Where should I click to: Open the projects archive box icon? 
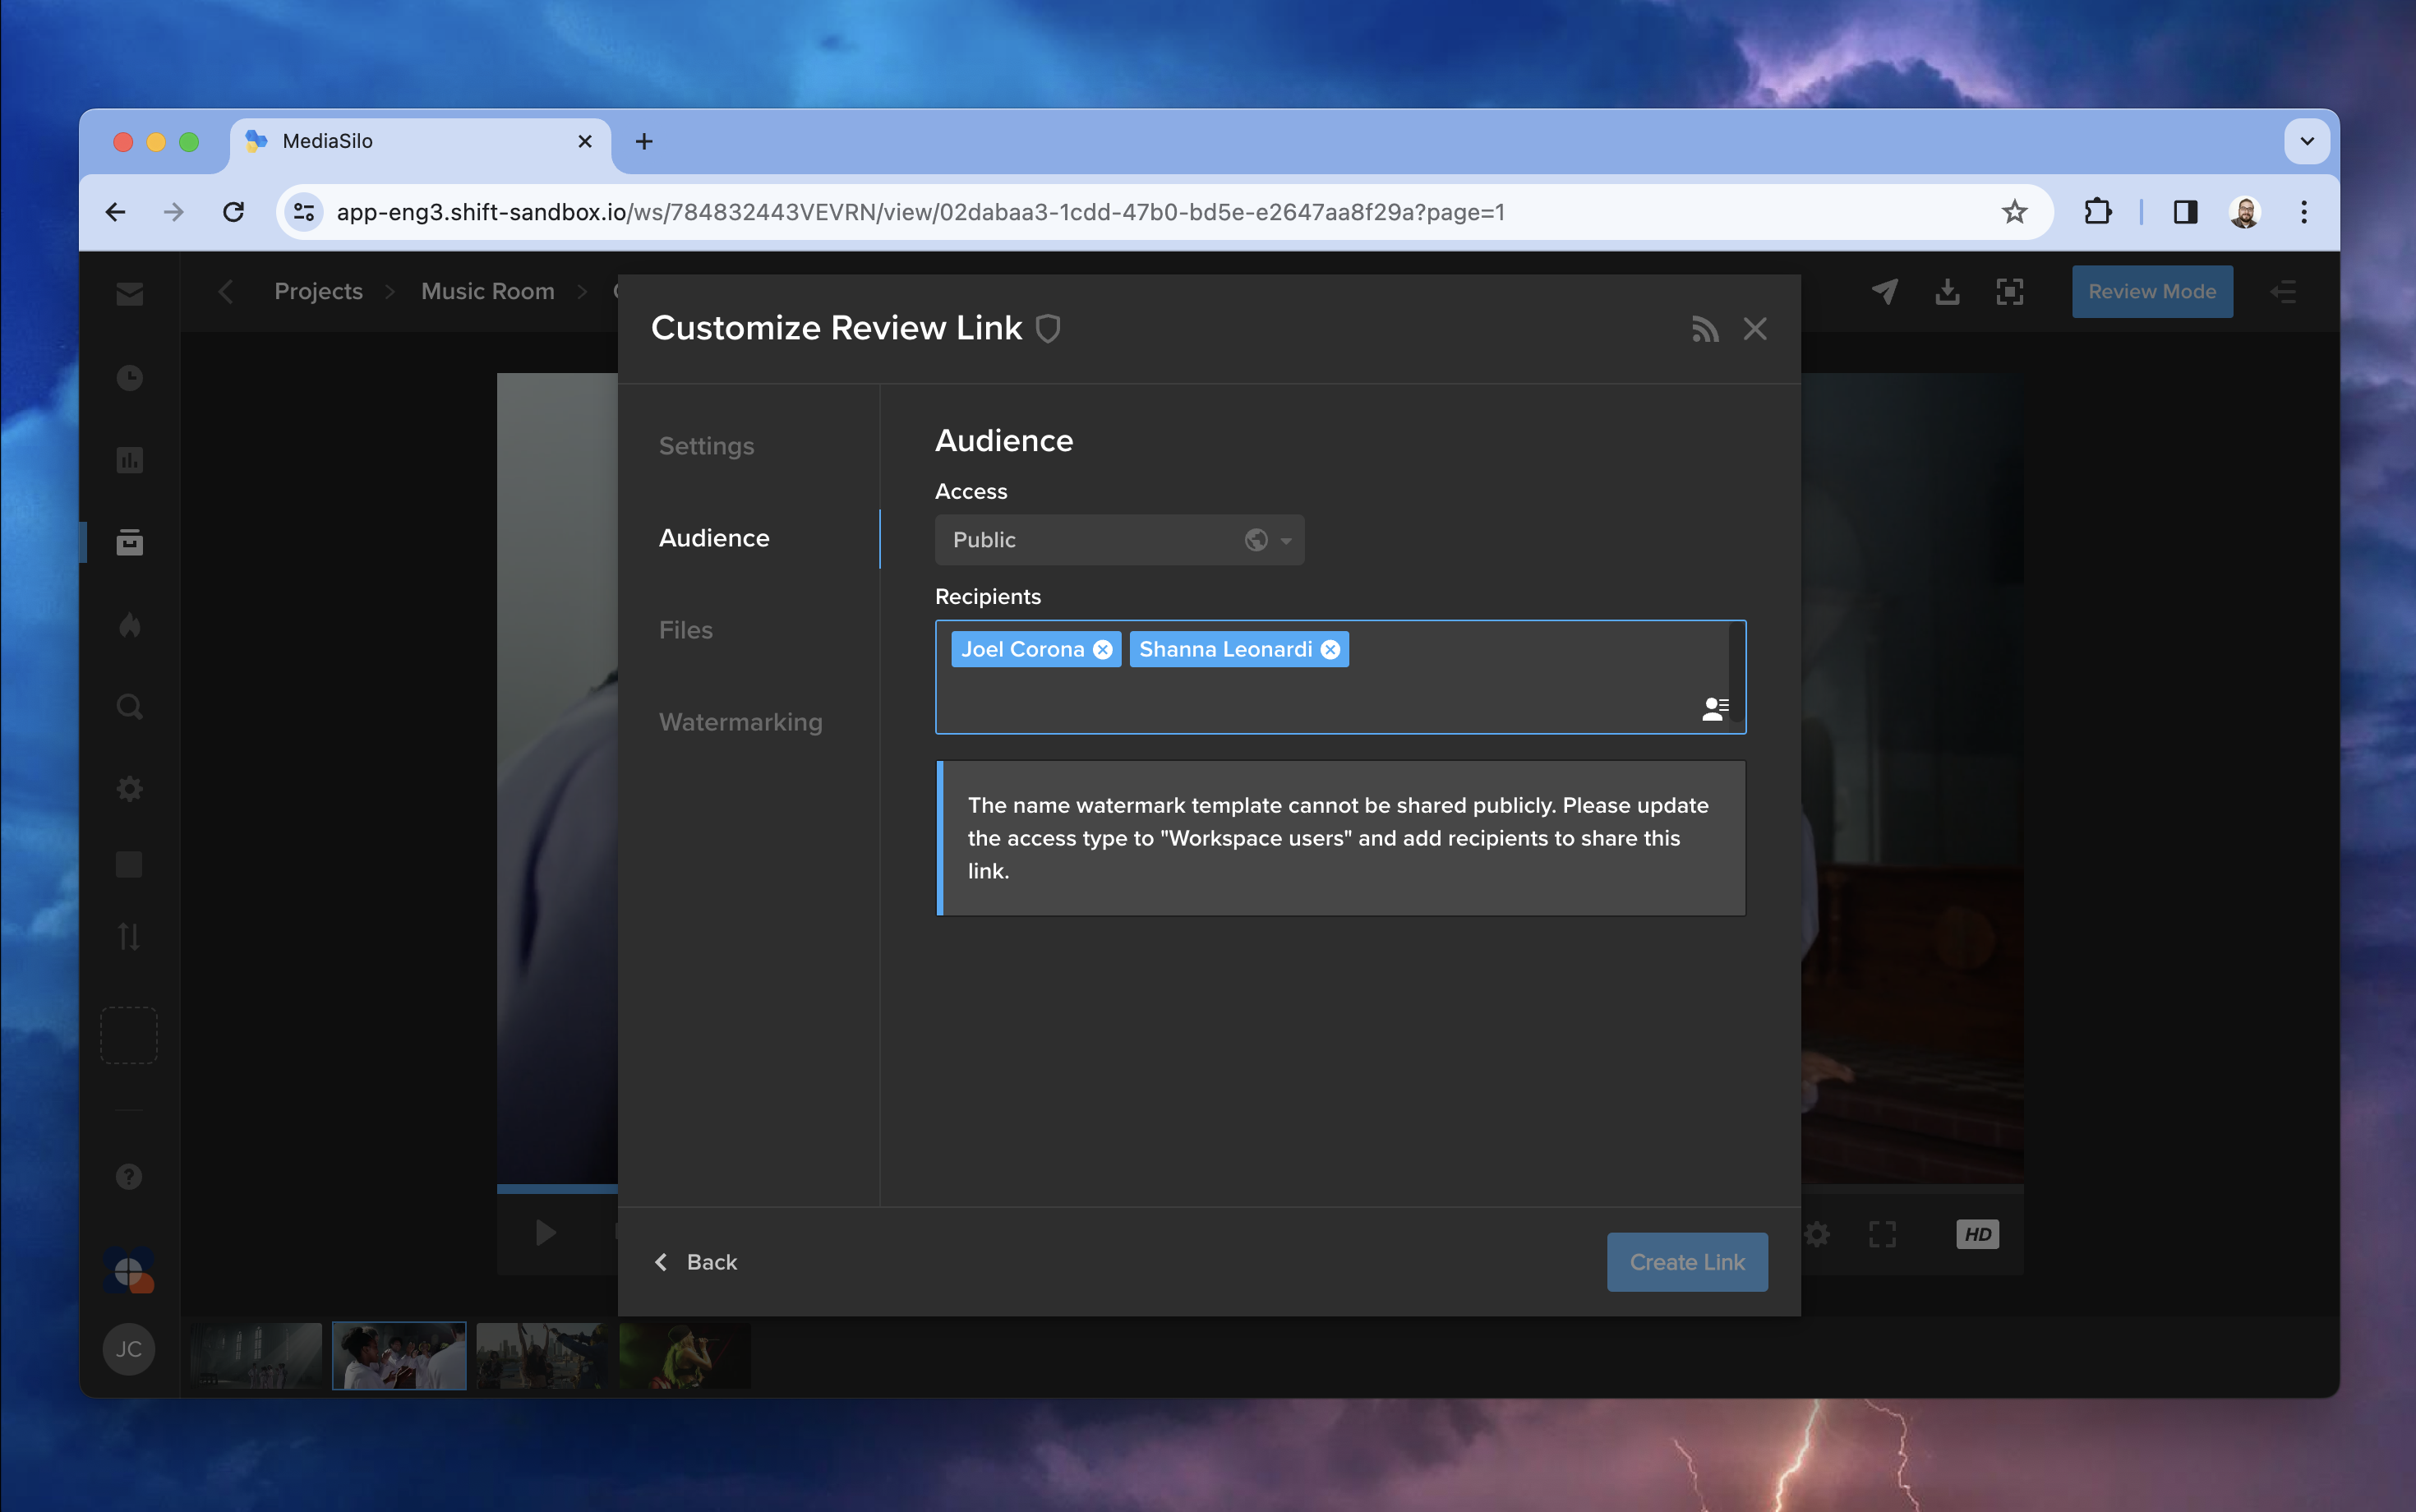pos(129,542)
